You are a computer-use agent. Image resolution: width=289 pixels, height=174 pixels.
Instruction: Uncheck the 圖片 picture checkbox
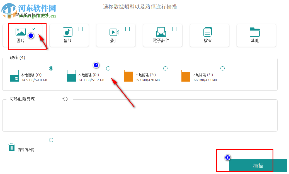point(34,29)
